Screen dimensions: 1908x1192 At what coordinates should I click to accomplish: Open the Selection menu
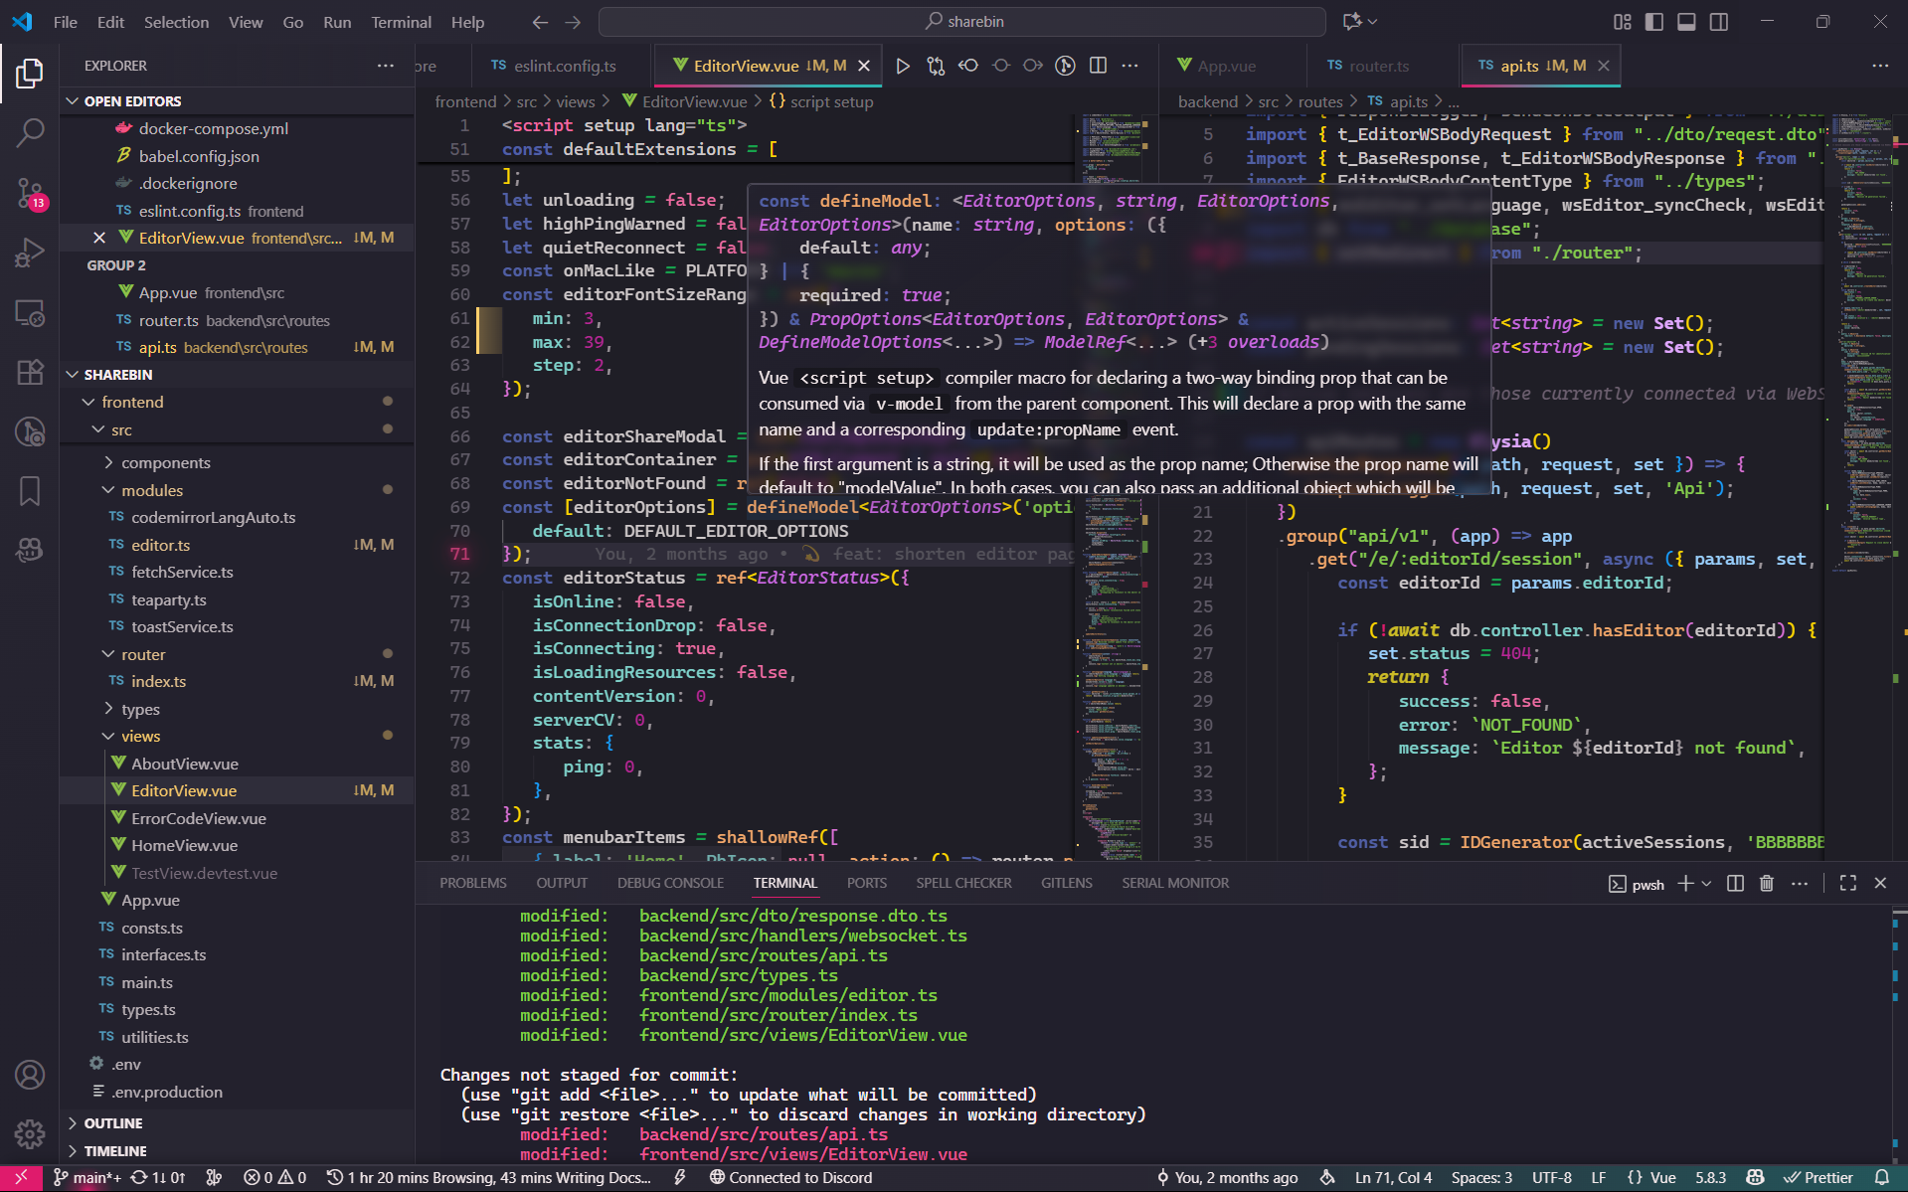176,22
